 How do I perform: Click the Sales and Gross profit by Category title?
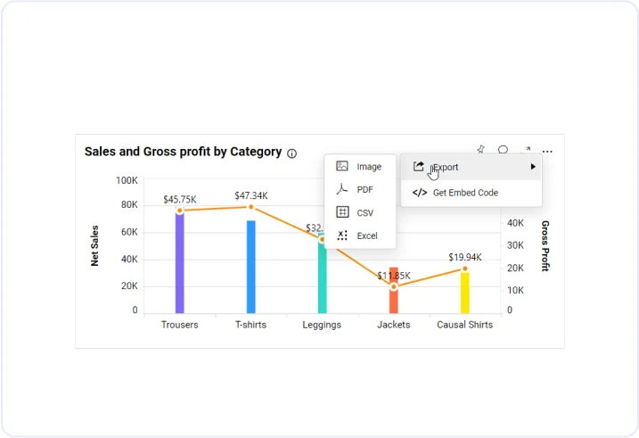(x=183, y=152)
